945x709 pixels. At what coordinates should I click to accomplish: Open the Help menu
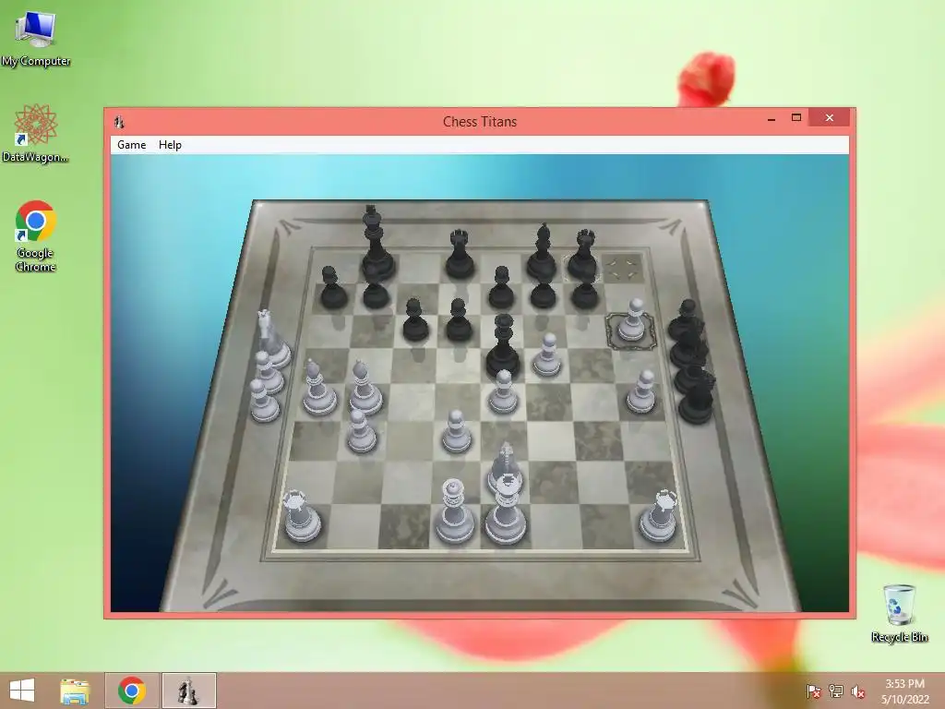[x=170, y=145]
